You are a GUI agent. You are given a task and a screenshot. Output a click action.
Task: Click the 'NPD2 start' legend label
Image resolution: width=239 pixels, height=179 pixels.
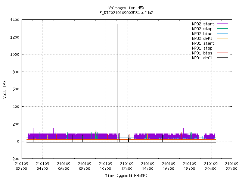click(203, 24)
